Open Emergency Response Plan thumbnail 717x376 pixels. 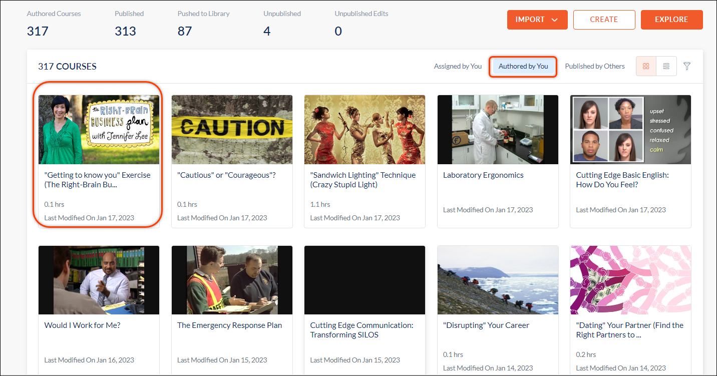[232, 280]
